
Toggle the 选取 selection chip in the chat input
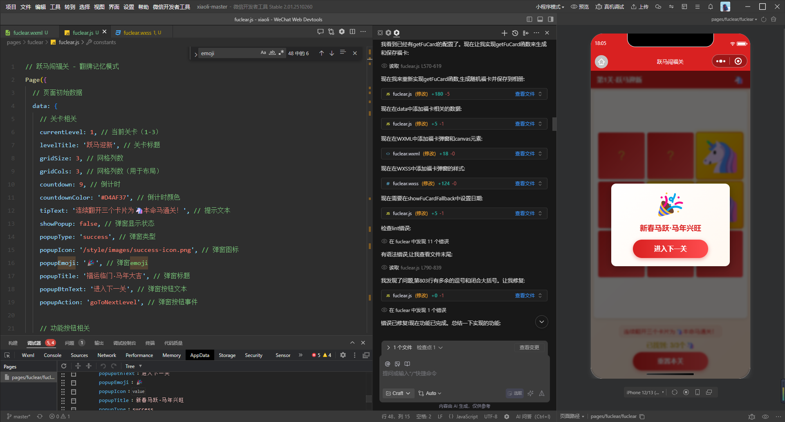click(x=515, y=393)
